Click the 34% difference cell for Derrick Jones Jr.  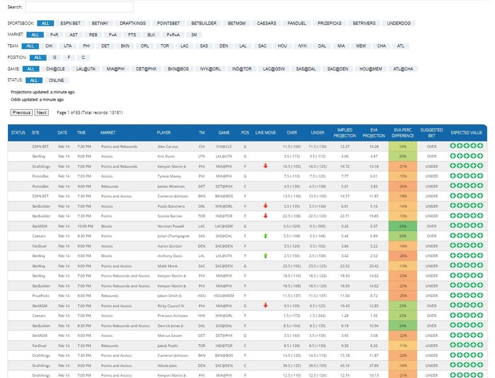[402, 326]
